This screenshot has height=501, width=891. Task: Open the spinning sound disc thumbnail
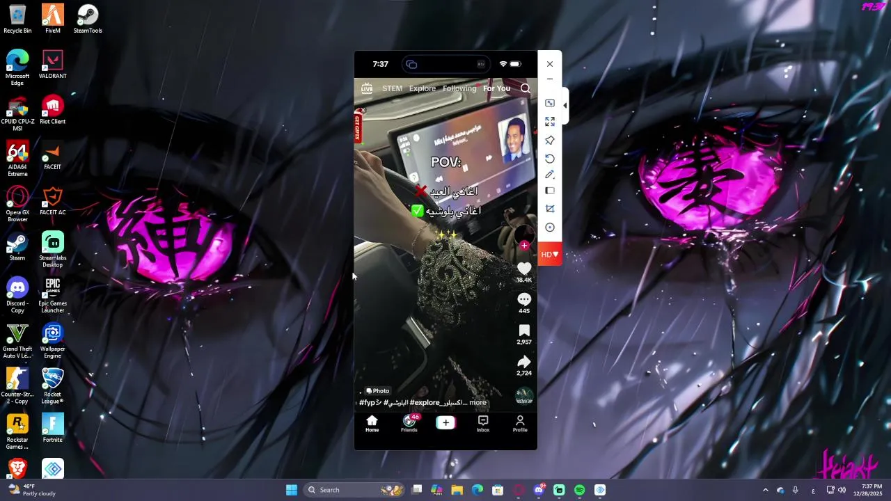(524, 397)
